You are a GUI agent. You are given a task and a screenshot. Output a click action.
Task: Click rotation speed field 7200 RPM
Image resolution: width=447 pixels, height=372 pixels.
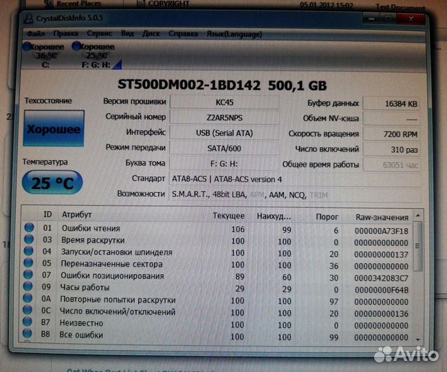391,134
